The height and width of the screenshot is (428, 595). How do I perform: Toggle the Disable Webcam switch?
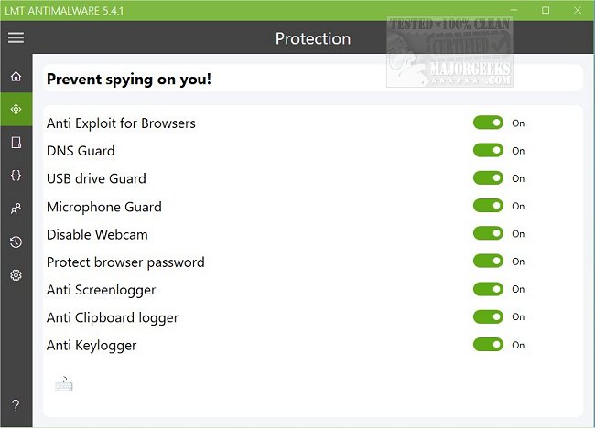click(488, 233)
